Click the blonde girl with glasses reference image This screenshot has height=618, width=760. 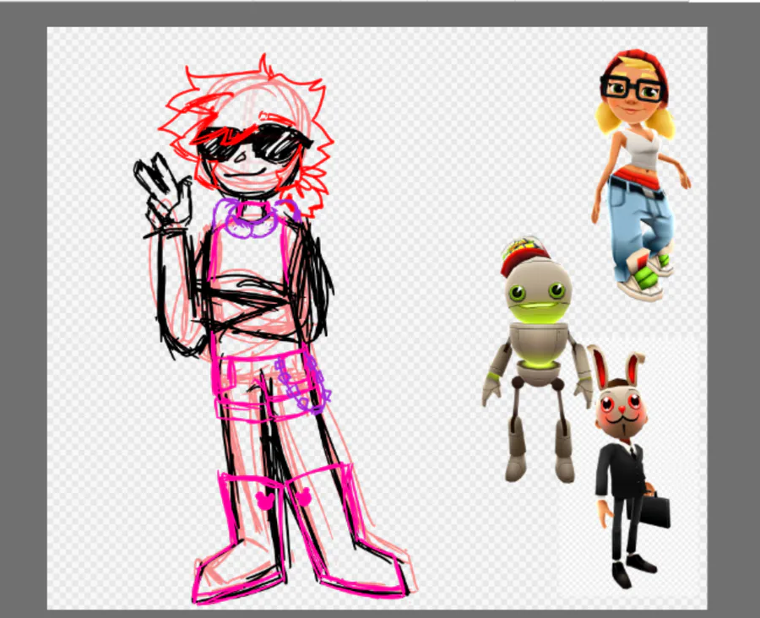(x=640, y=175)
